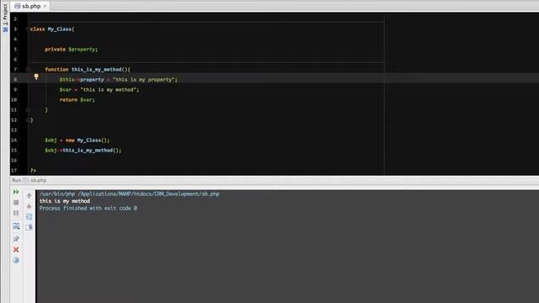Toggle soft-wrap icon in Run console
539x303 pixels.
coord(29,216)
